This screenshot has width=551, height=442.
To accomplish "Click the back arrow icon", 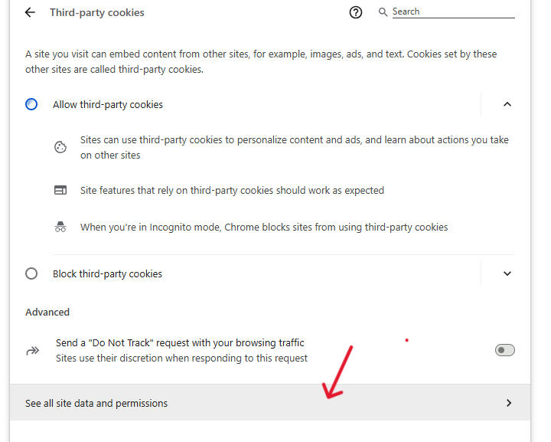I will (x=30, y=12).
